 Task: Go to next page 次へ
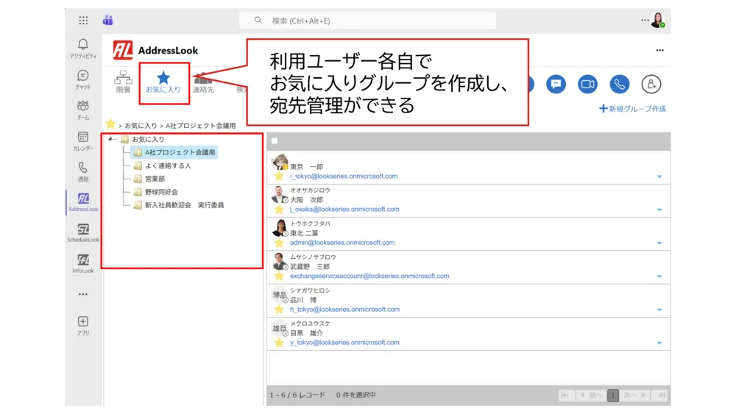coord(634,395)
